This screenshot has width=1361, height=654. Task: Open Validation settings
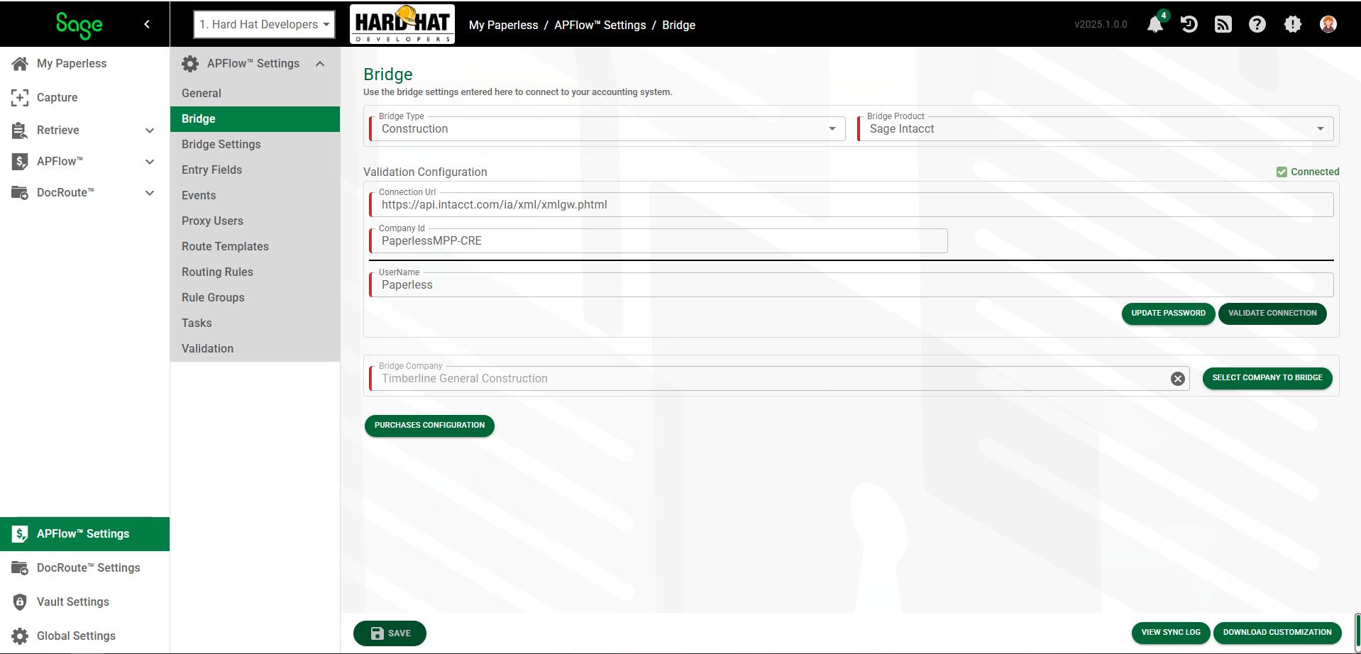(x=255, y=348)
